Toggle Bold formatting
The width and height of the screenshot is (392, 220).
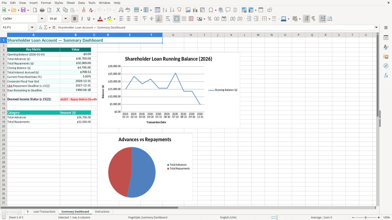click(x=75, y=19)
